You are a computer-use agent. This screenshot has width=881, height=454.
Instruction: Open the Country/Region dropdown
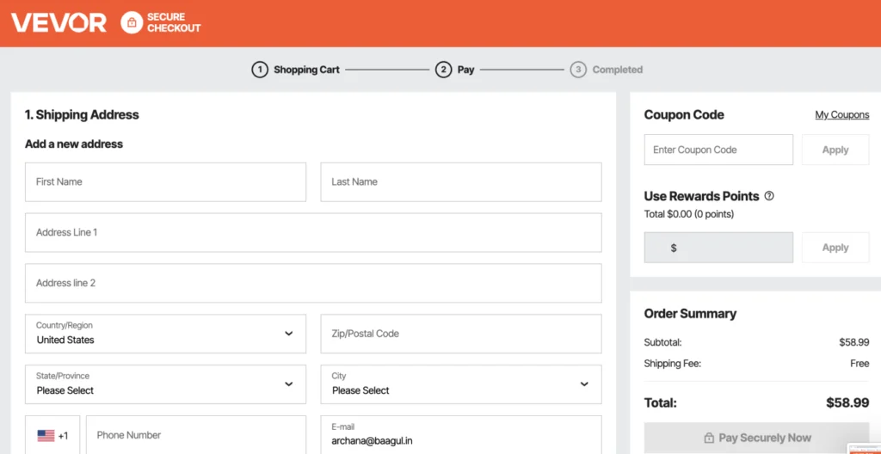tap(166, 334)
